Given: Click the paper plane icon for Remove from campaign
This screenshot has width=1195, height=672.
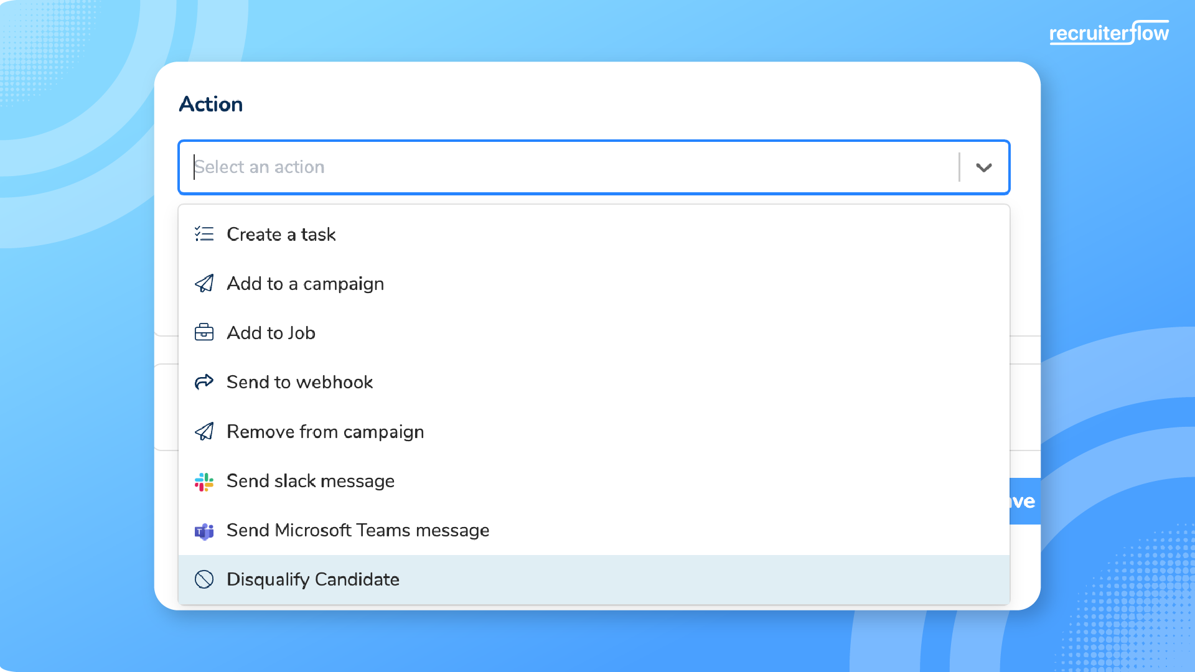Looking at the screenshot, I should (204, 431).
